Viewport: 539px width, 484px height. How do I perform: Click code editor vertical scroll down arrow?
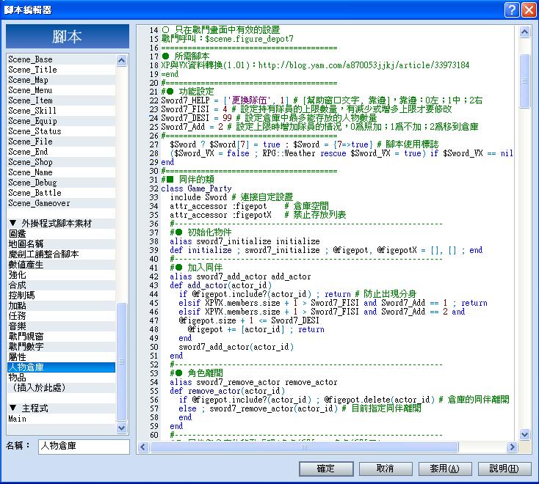524,434
